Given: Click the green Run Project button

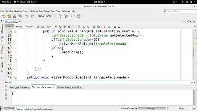Looking at the screenshot, I should 72,16.
